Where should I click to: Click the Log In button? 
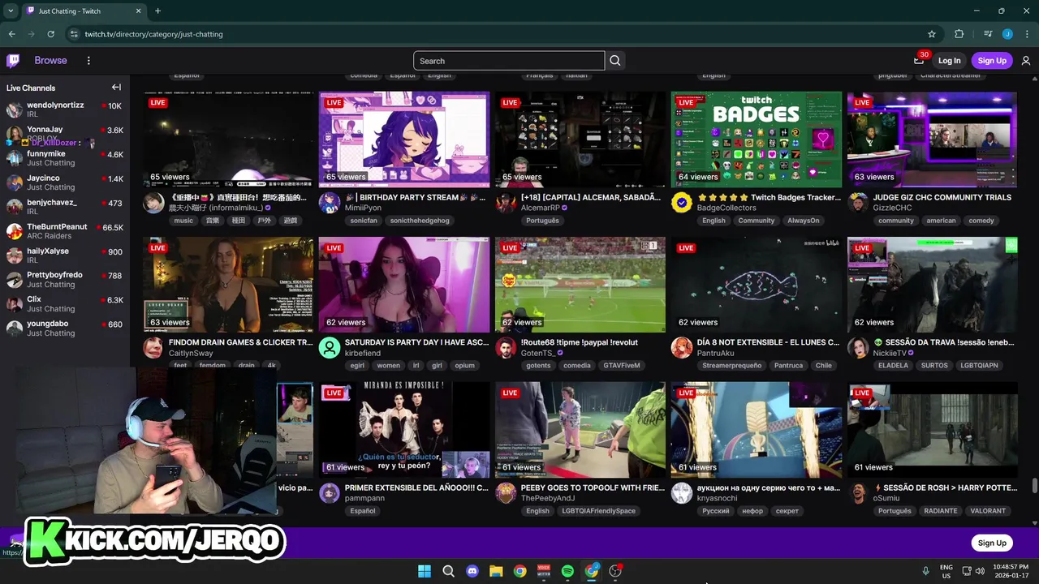click(x=949, y=61)
